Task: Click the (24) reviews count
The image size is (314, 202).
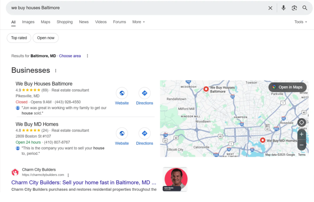Action: pyautogui.click(x=44, y=131)
